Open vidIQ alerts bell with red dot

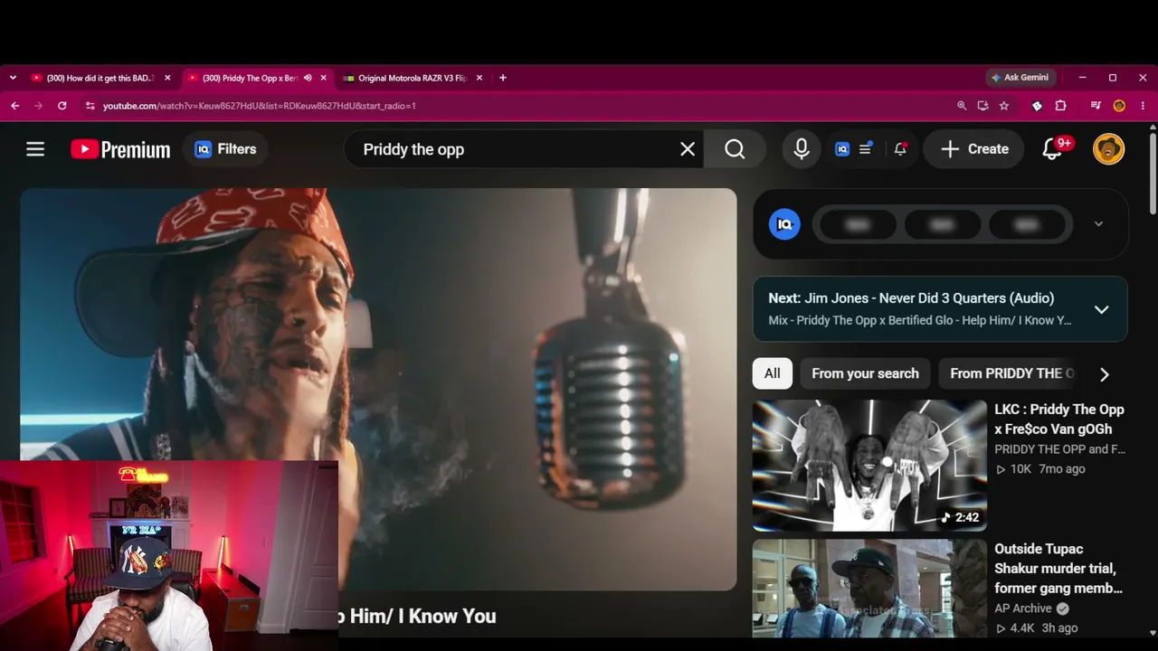tap(900, 149)
